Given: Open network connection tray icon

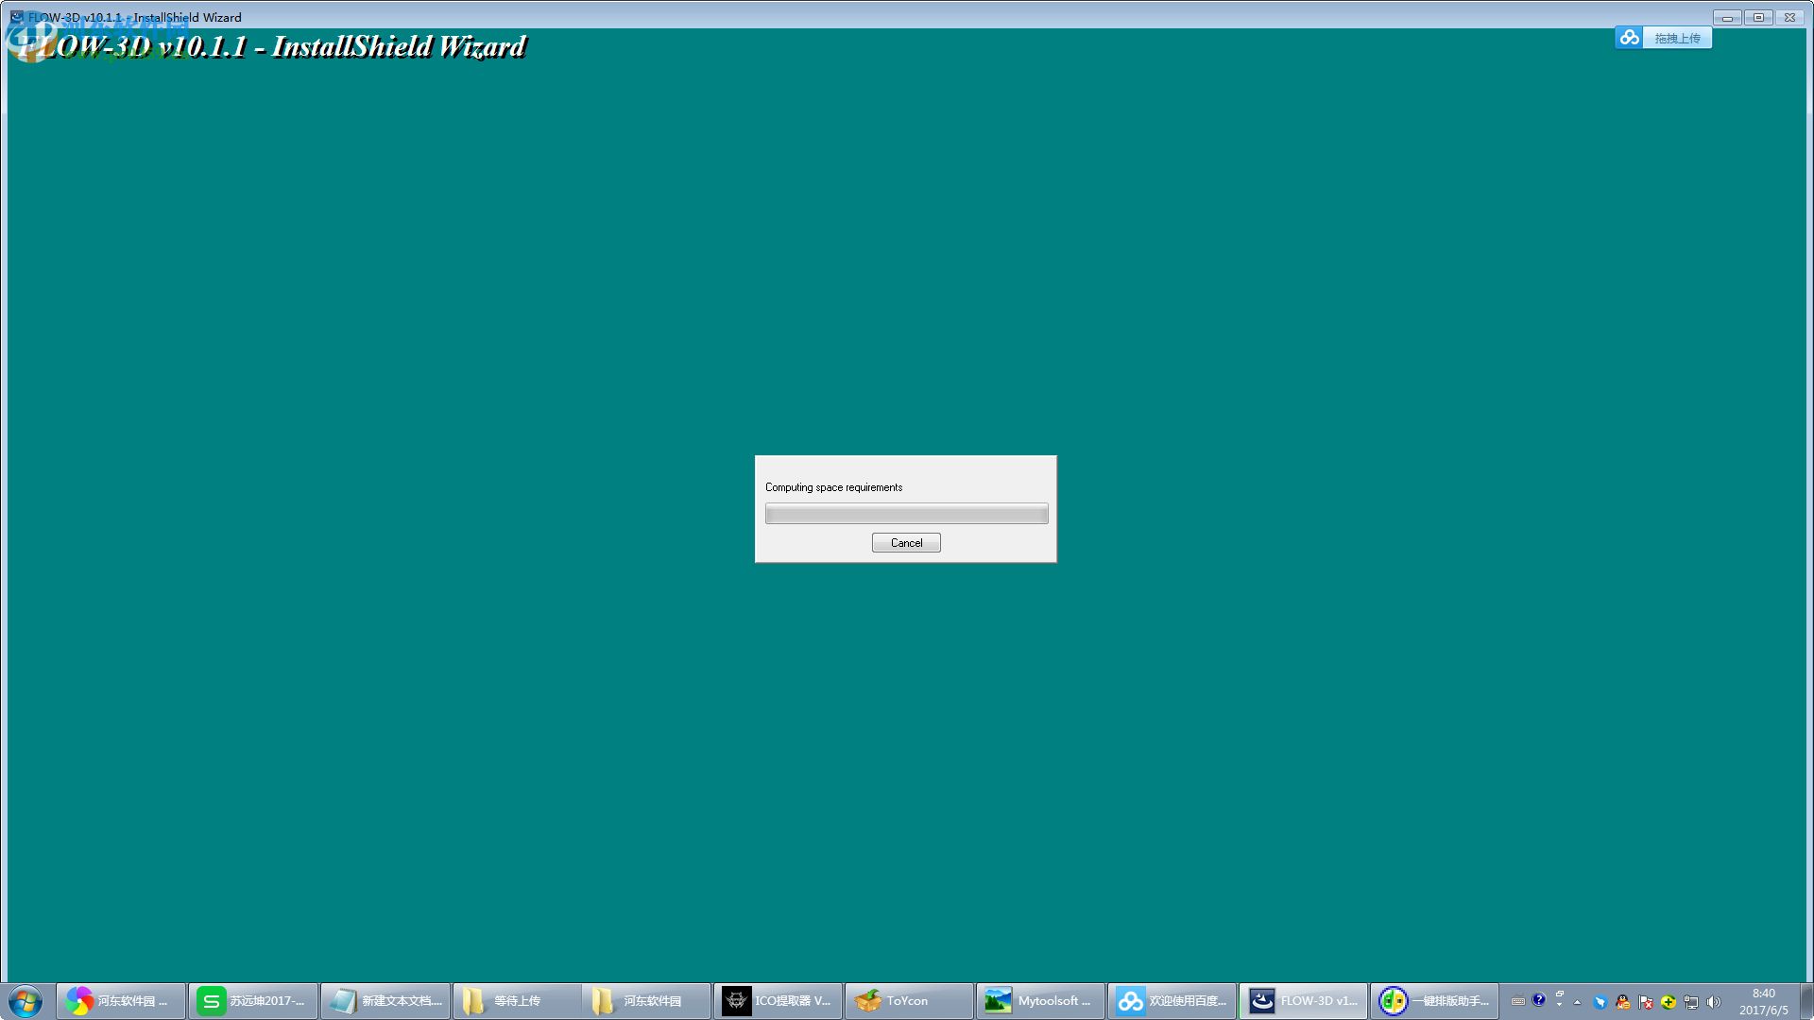Looking at the screenshot, I should 1691,1002.
